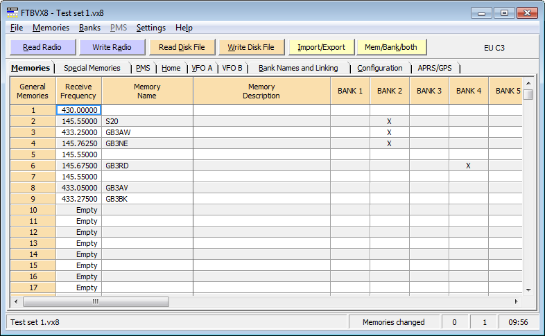This screenshot has height=336, width=545.
Task: Click the Write Radio button
Action: click(111, 47)
